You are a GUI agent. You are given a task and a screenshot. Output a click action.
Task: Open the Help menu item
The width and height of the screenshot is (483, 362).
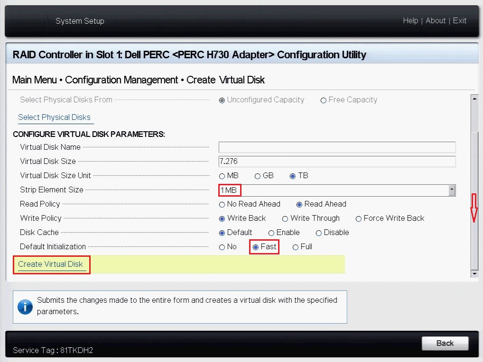(x=410, y=20)
